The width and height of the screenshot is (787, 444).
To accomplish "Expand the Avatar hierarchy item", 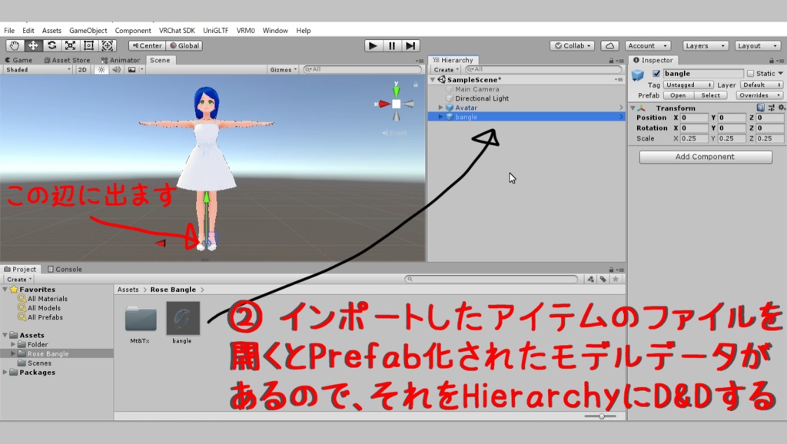I will pyautogui.click(x=440, y=108).
